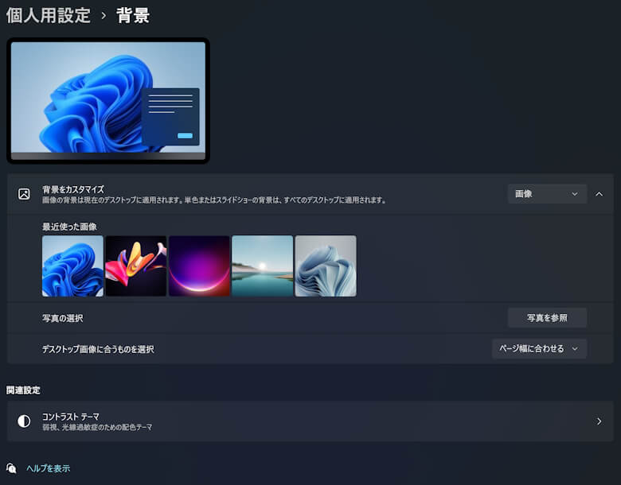The height and width of the screenshot is (485, 621).
Task: Pick the lake sunrise landscape wallpaper thumbnail
Action: tap(262, 266)
